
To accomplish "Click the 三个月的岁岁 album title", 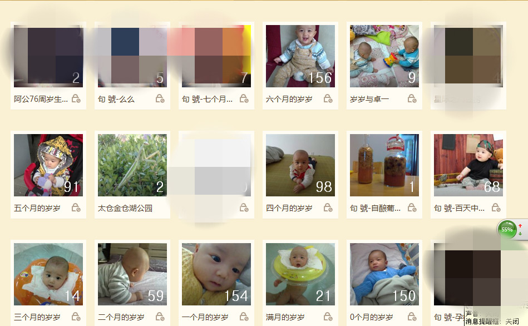I will point(37,317).
